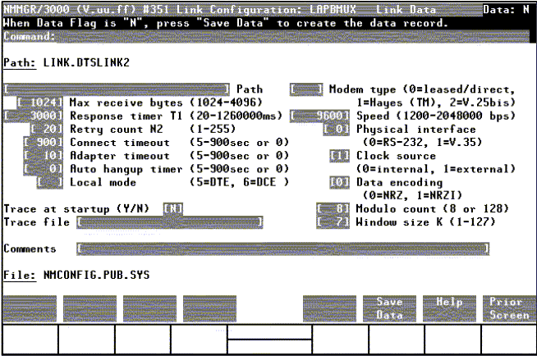
Task: Select the Physical interface field
Action: (x=337, y=130)
